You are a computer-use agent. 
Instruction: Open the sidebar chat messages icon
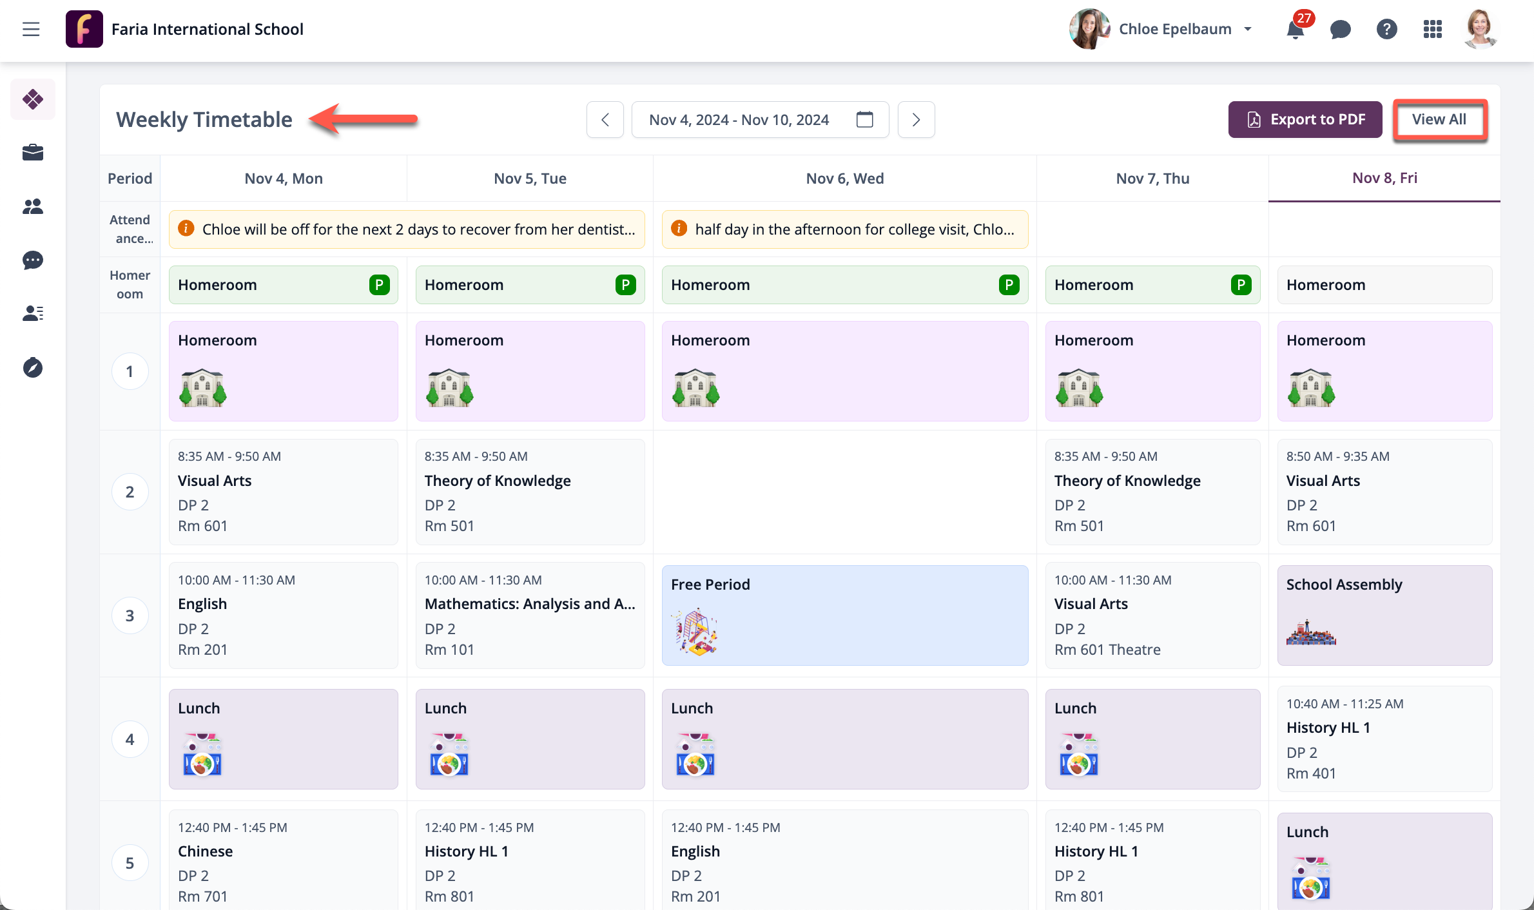pyautogui.click(x=33, y=260)
